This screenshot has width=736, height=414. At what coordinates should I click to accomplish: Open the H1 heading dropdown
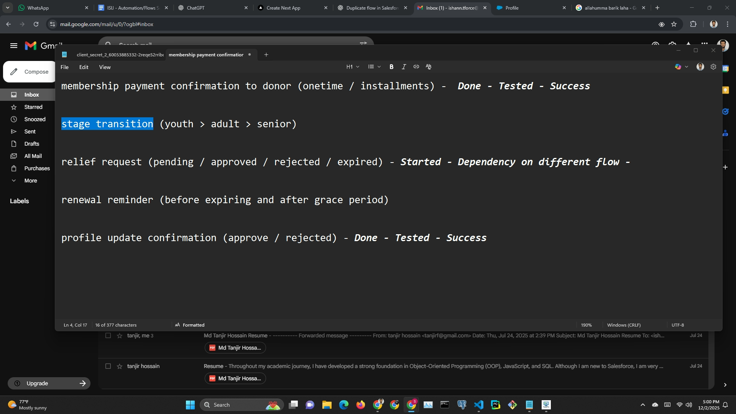[x=353, y=67]
